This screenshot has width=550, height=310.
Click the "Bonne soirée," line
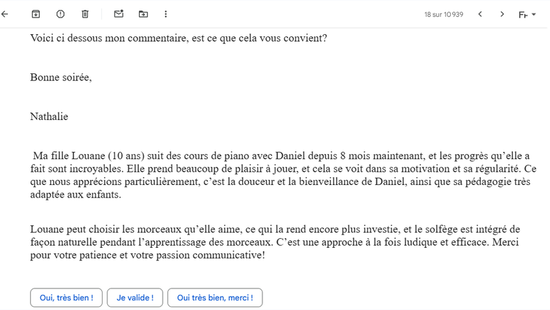click(61, 77)
